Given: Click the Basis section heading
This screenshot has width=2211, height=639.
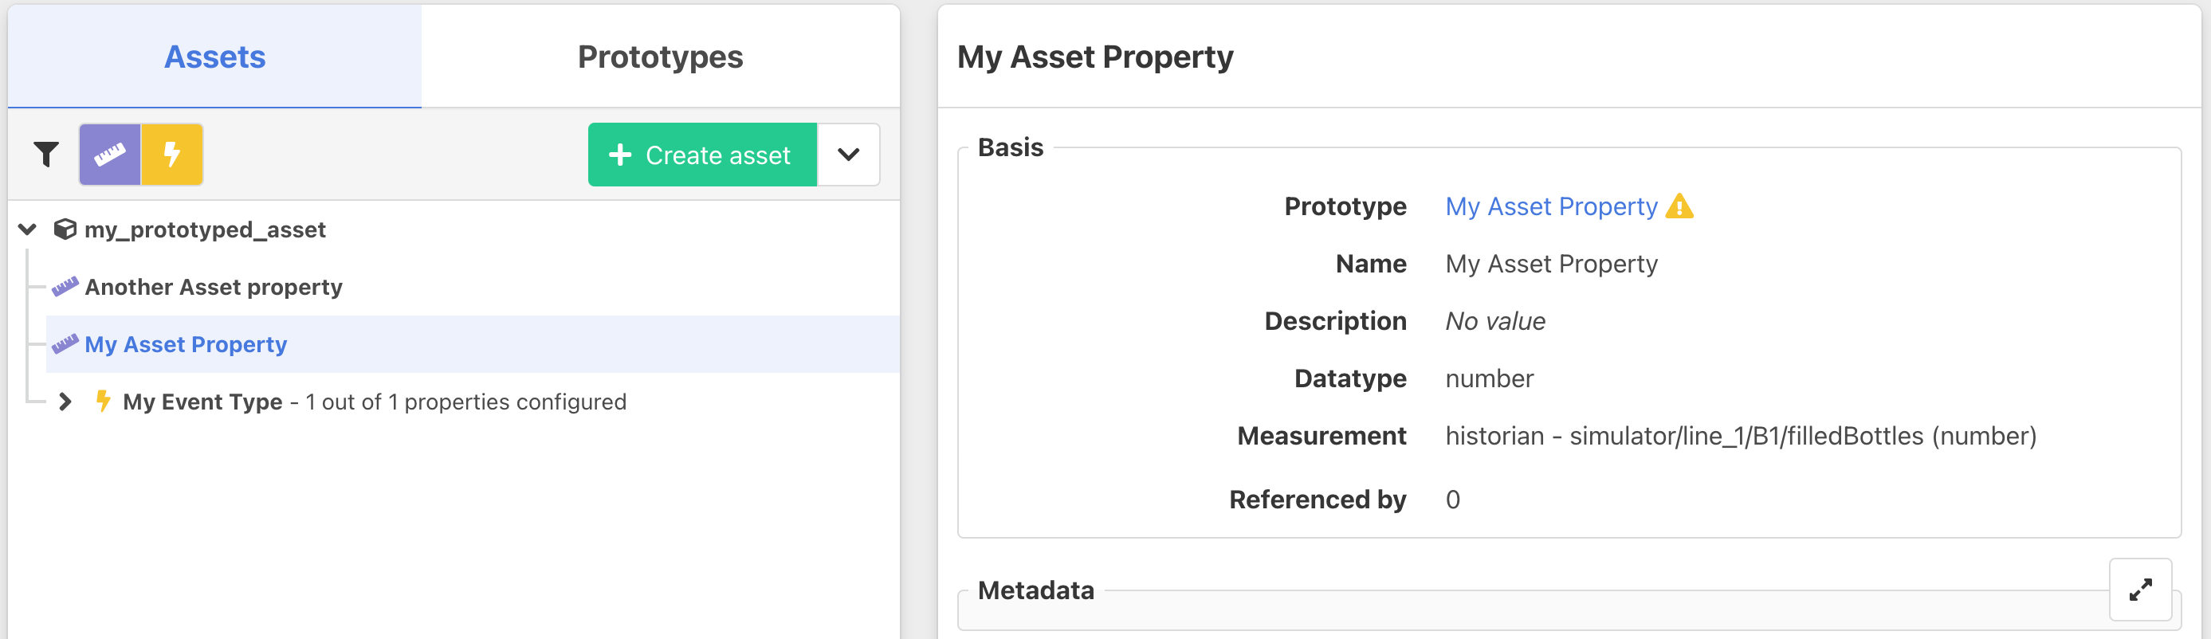Looking at the screenshot, I should click(x=1010, y=147).
